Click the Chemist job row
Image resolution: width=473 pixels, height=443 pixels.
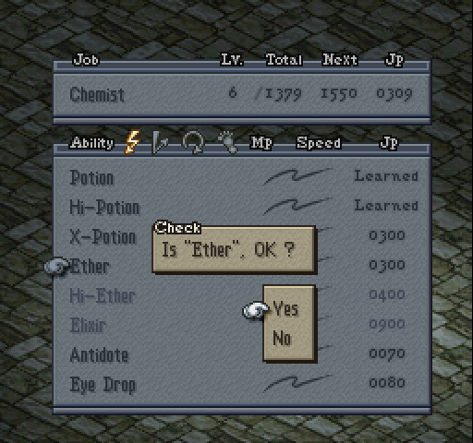point(242,94)
